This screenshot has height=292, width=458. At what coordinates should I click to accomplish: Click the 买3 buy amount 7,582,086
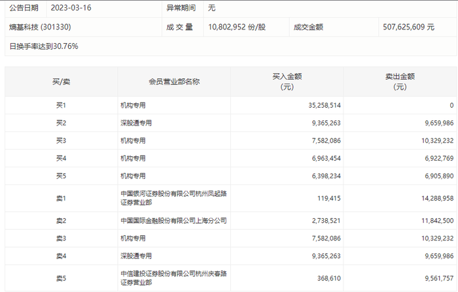click(326, 140)
